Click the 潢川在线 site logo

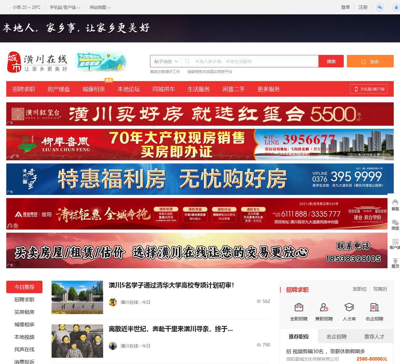[x=37, y=62]
